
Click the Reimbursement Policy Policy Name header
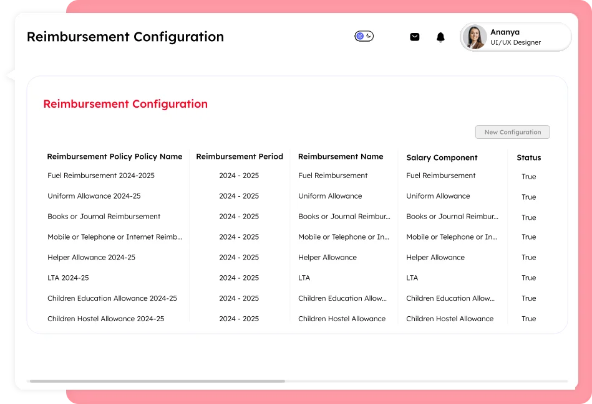115,157
